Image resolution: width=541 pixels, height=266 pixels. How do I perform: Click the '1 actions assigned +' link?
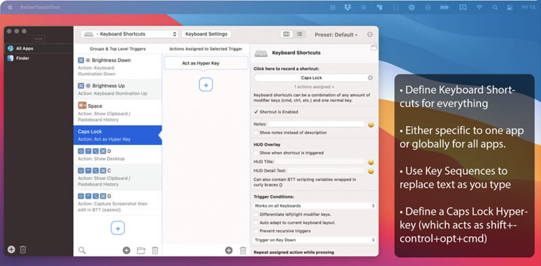[x=314, y=87]
